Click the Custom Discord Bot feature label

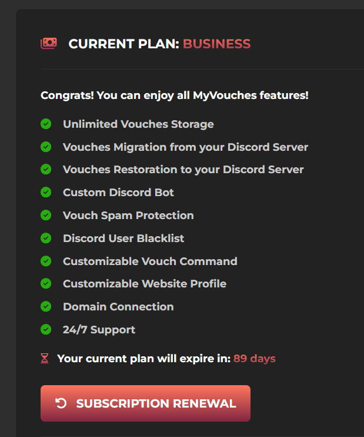tap(118, 193)
